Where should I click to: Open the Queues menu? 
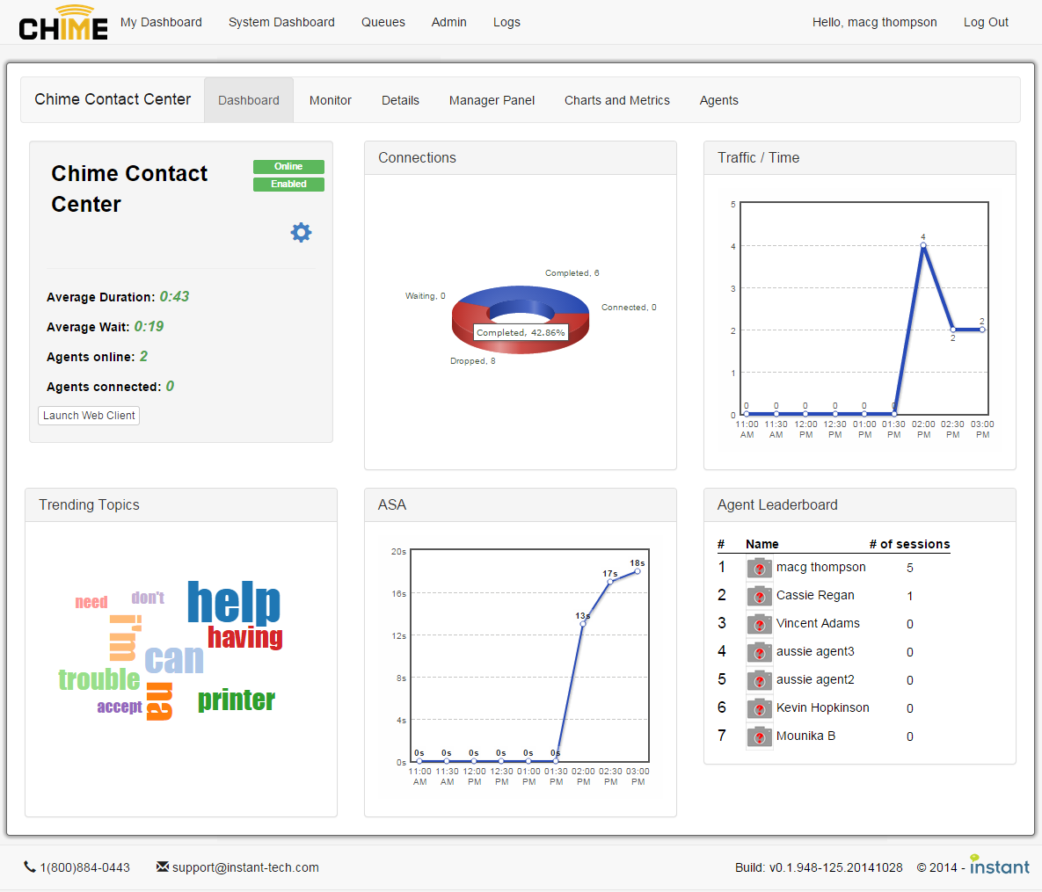coord(383,22)
